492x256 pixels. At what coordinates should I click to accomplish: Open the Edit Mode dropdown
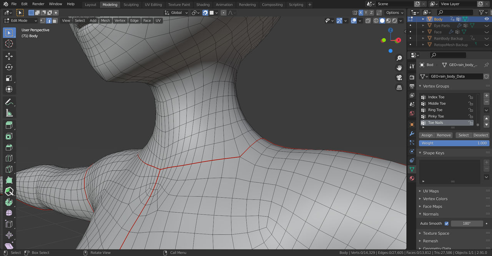click(21, 20)
